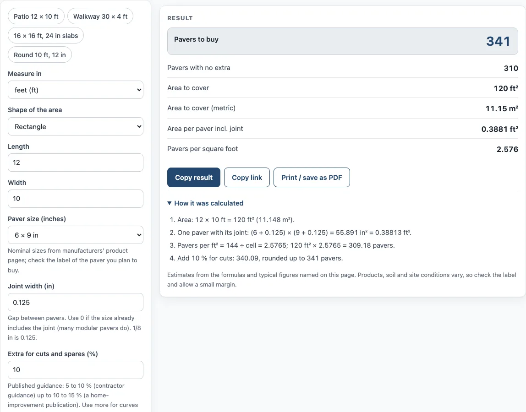Click the "Area per paver incl. joint" label
526x412 pixels.
[205, 128]
